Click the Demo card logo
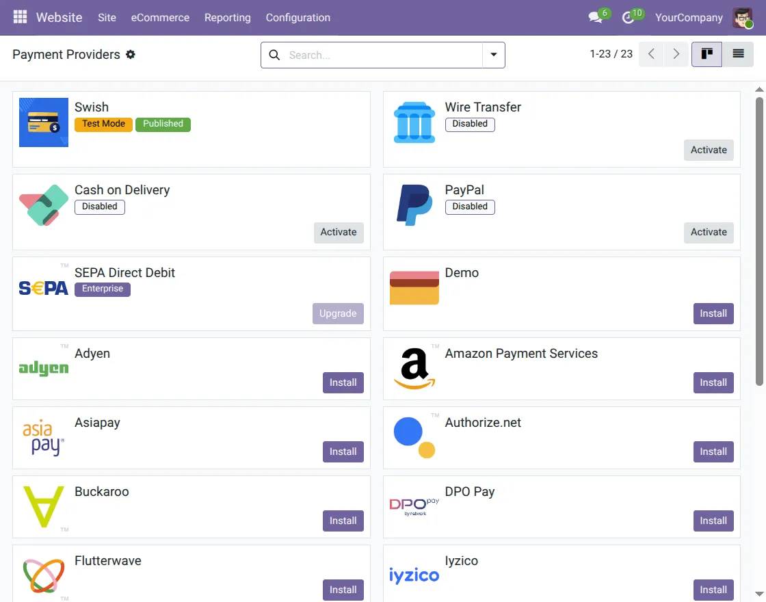 click(x=414, y=288)
